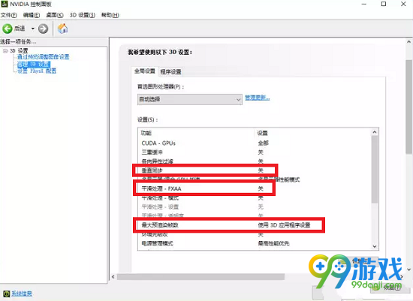
Task: Select 通过预览调整图像设置 in the task tree
Action: click(x=44, y=57)
